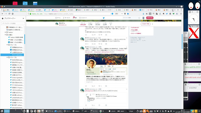Like the tweet with the night city image
The image size is (201, 113).
pos(99,86)
